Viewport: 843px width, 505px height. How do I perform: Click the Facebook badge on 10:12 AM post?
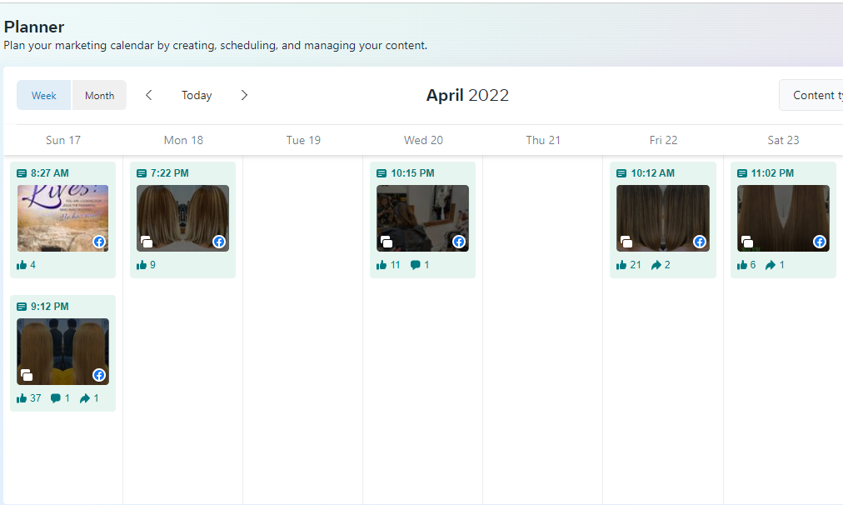tap(700, 242)
